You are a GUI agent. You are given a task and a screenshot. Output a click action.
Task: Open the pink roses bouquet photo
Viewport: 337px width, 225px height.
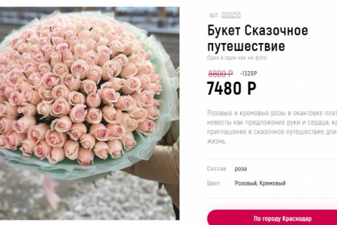89,113
